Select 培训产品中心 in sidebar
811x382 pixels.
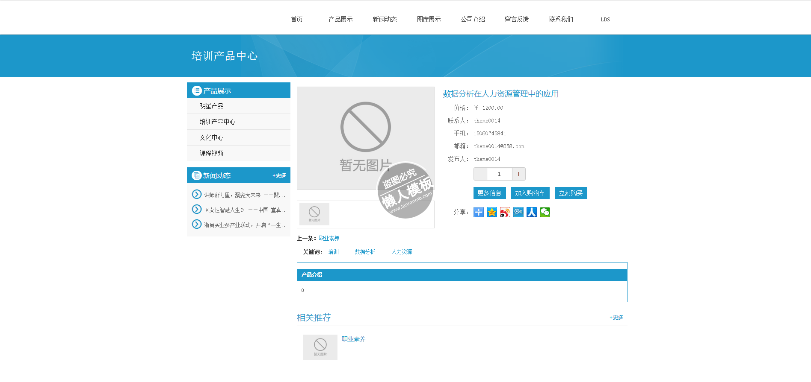click(217, 122)
